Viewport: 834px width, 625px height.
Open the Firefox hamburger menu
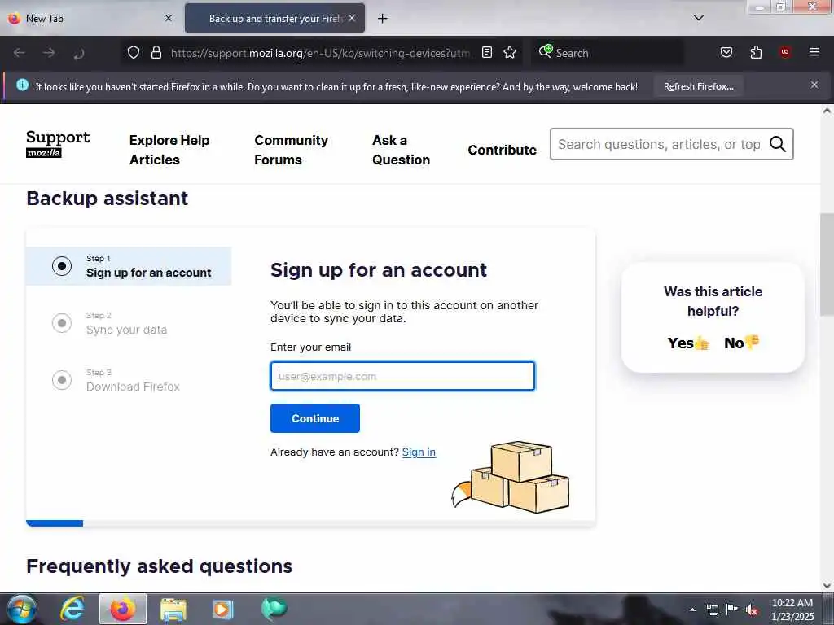pyautogui.click(x=814, y=52)
